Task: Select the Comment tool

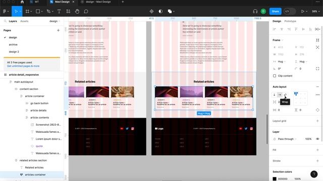Action: pos(86,12)
